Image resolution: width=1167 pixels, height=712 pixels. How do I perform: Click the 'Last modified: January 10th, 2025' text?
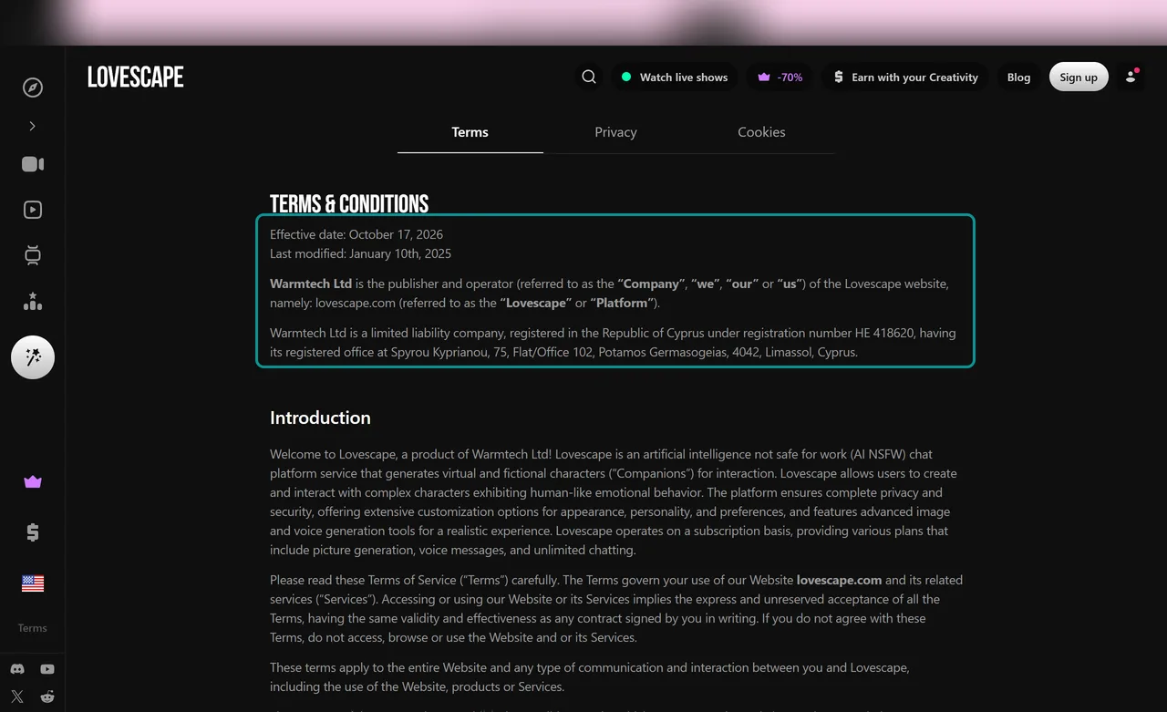(x=360, y=253)
